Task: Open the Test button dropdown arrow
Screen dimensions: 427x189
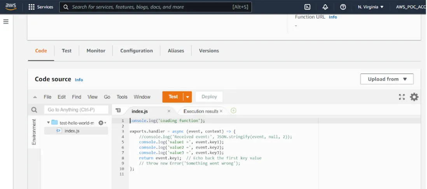Action: point(187,97)
